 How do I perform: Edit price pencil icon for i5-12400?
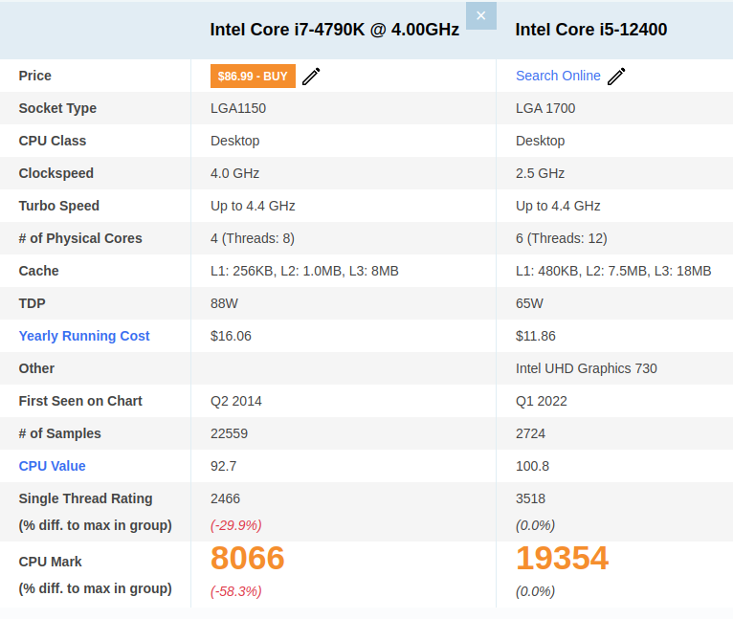tap(616, 77)
